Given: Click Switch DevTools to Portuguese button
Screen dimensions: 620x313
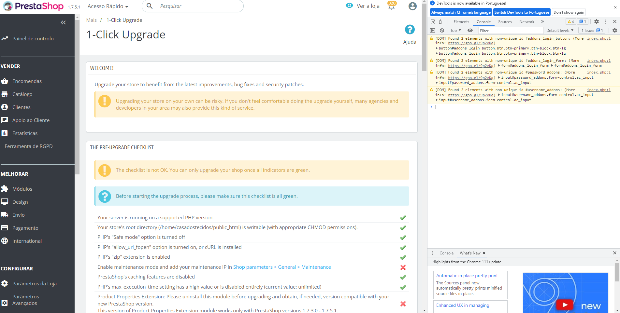Looking at the screenshot, I should coord(522,12).
